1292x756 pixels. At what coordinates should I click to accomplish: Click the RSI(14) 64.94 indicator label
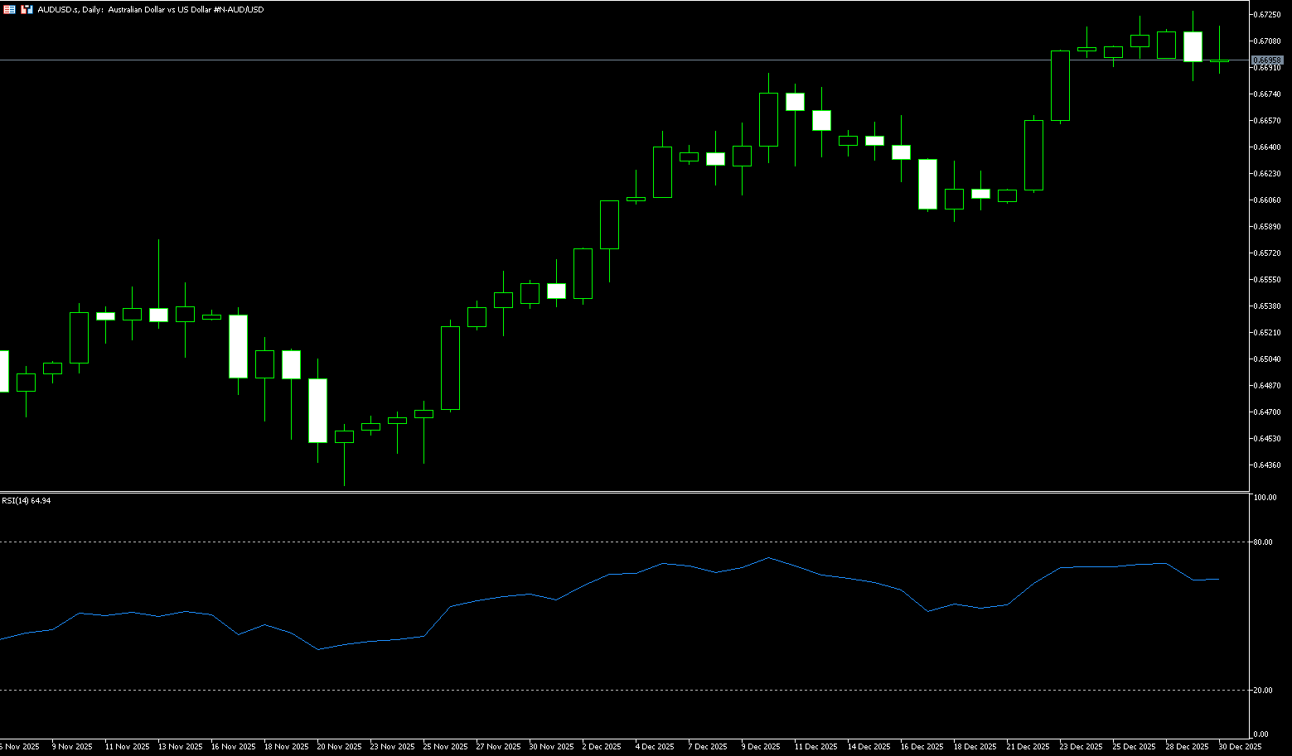tap(27, 501)
